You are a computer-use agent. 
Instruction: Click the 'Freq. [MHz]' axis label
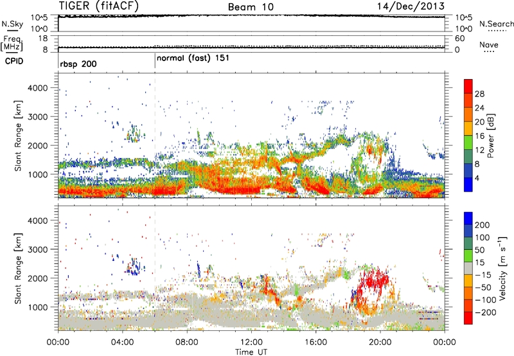click(12, 44)
